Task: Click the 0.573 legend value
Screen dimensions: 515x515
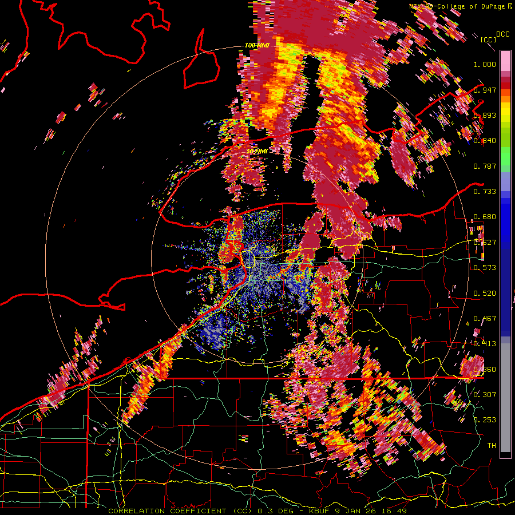Action: click(x=485, y=268)
